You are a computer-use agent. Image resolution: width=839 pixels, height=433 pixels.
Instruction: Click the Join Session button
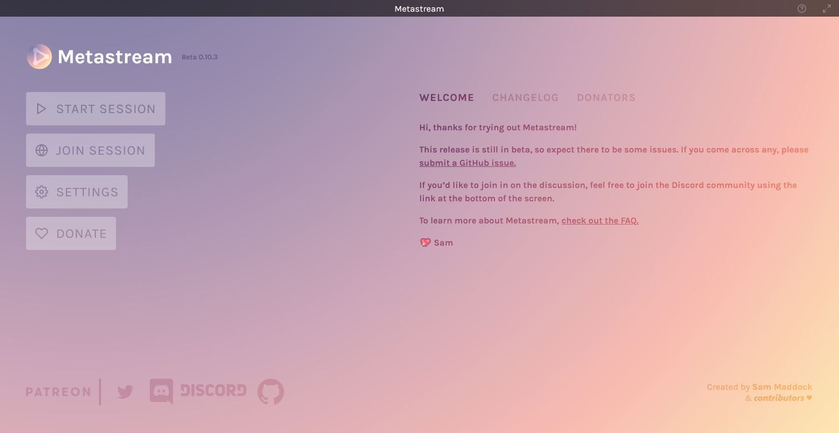click(x=90, y=150)
